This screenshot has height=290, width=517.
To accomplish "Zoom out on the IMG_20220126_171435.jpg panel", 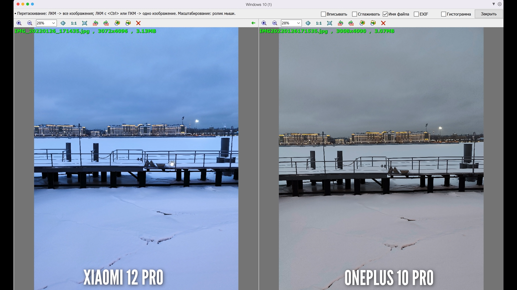I will [30, 23].
